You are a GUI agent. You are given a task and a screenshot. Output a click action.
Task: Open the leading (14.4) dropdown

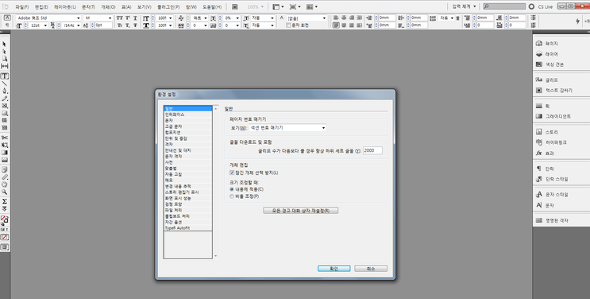79,25
